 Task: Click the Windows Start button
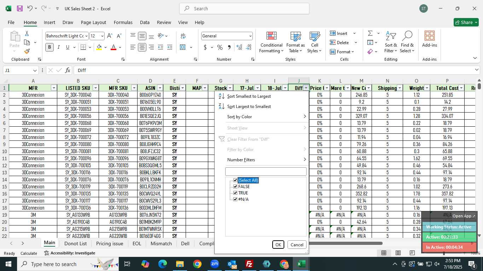(8, 264)
